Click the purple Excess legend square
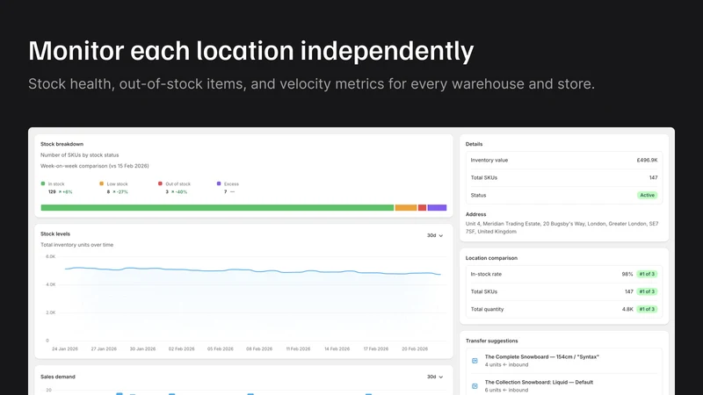The image size is (703, 395). [x=219, y=183]
